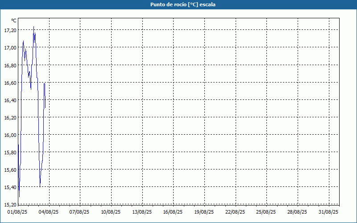Click the °C unit label on the axis
Screen dimensions: 357x223
point(14,21)
